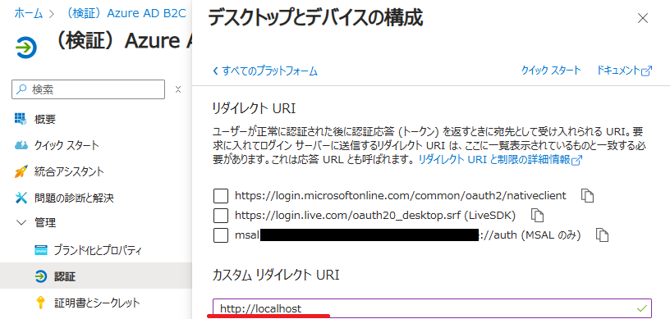Image resolution: width=670 pixels, height=319 pixels.
Task: Check the login.microsoftonline.com nativeclient checkbox
Action: click(x=221, y=196)
